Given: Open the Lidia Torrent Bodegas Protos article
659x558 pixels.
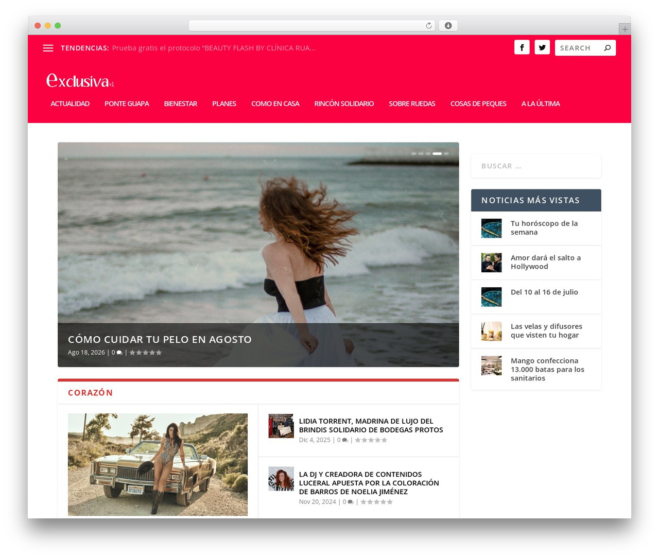Looking at the screenshot, I should pos(371,425).
